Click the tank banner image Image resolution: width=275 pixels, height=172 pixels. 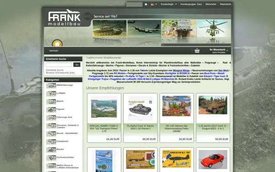pyautogui.click(x=110, y=28)
